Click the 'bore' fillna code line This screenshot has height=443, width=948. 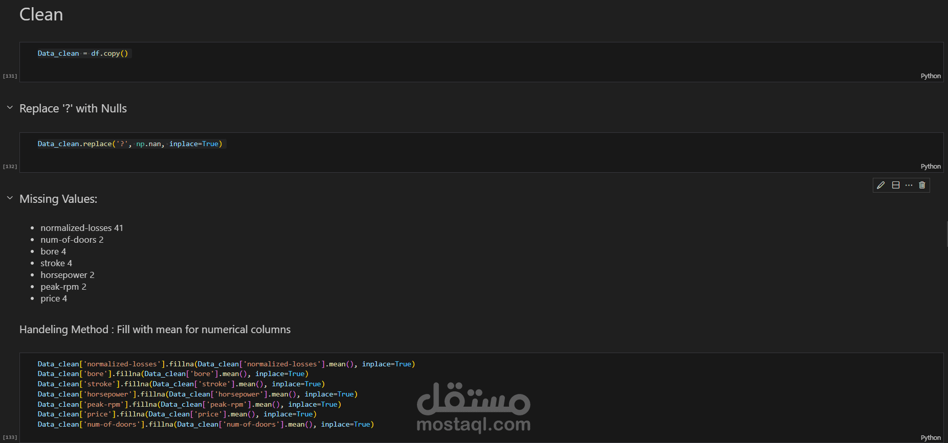click(173, 374)
